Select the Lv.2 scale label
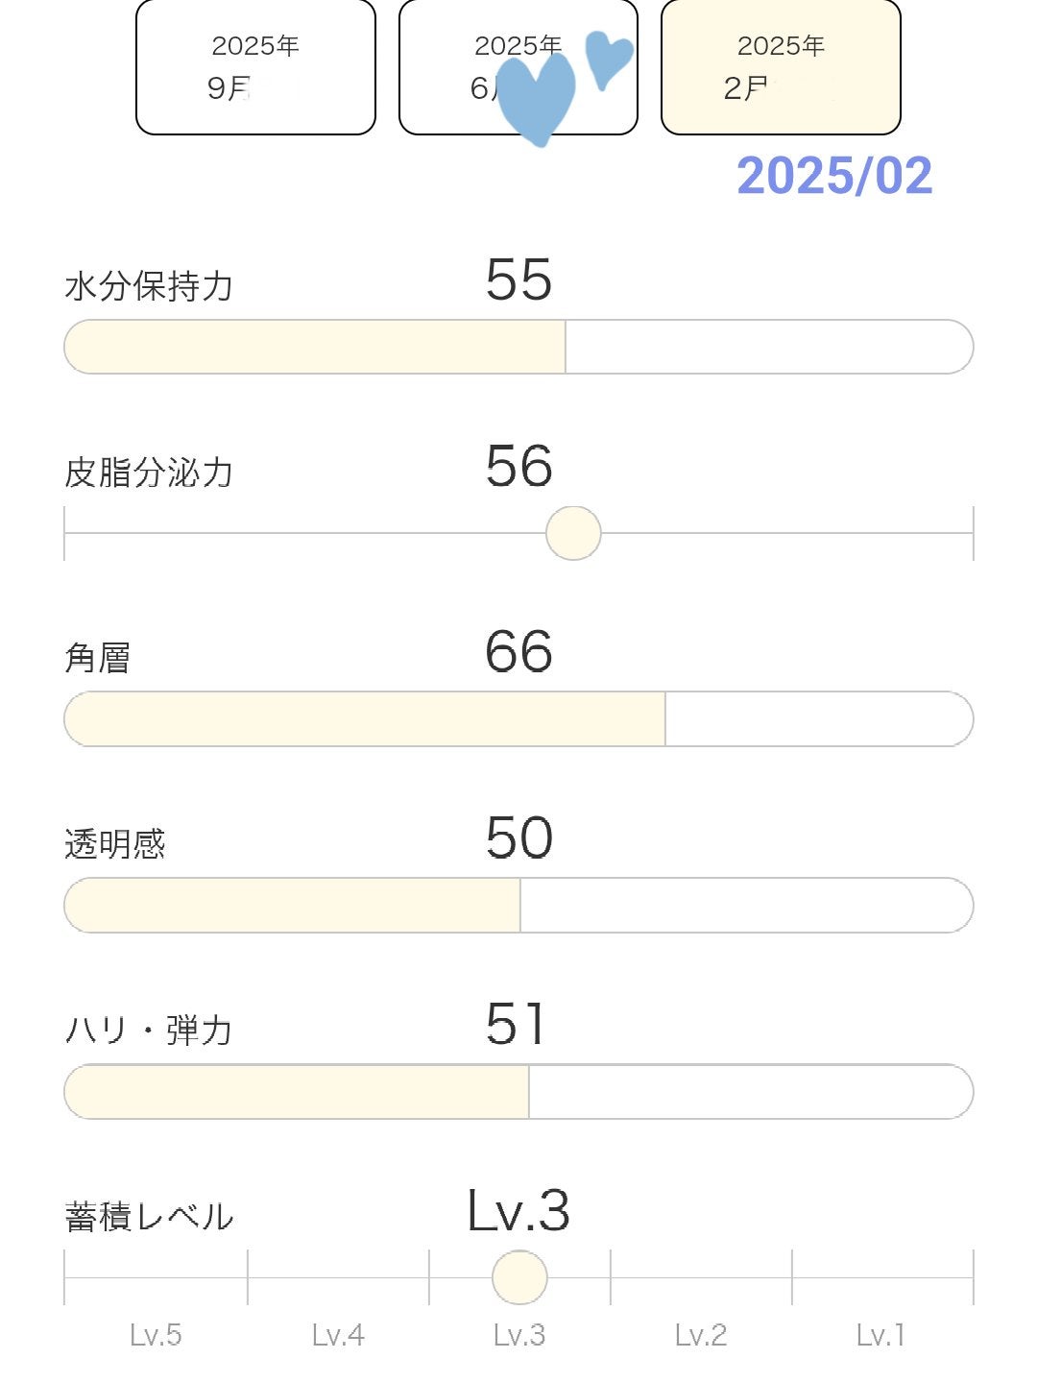The height and width of the screenshot is (1383, 1037). point(701,1335)
